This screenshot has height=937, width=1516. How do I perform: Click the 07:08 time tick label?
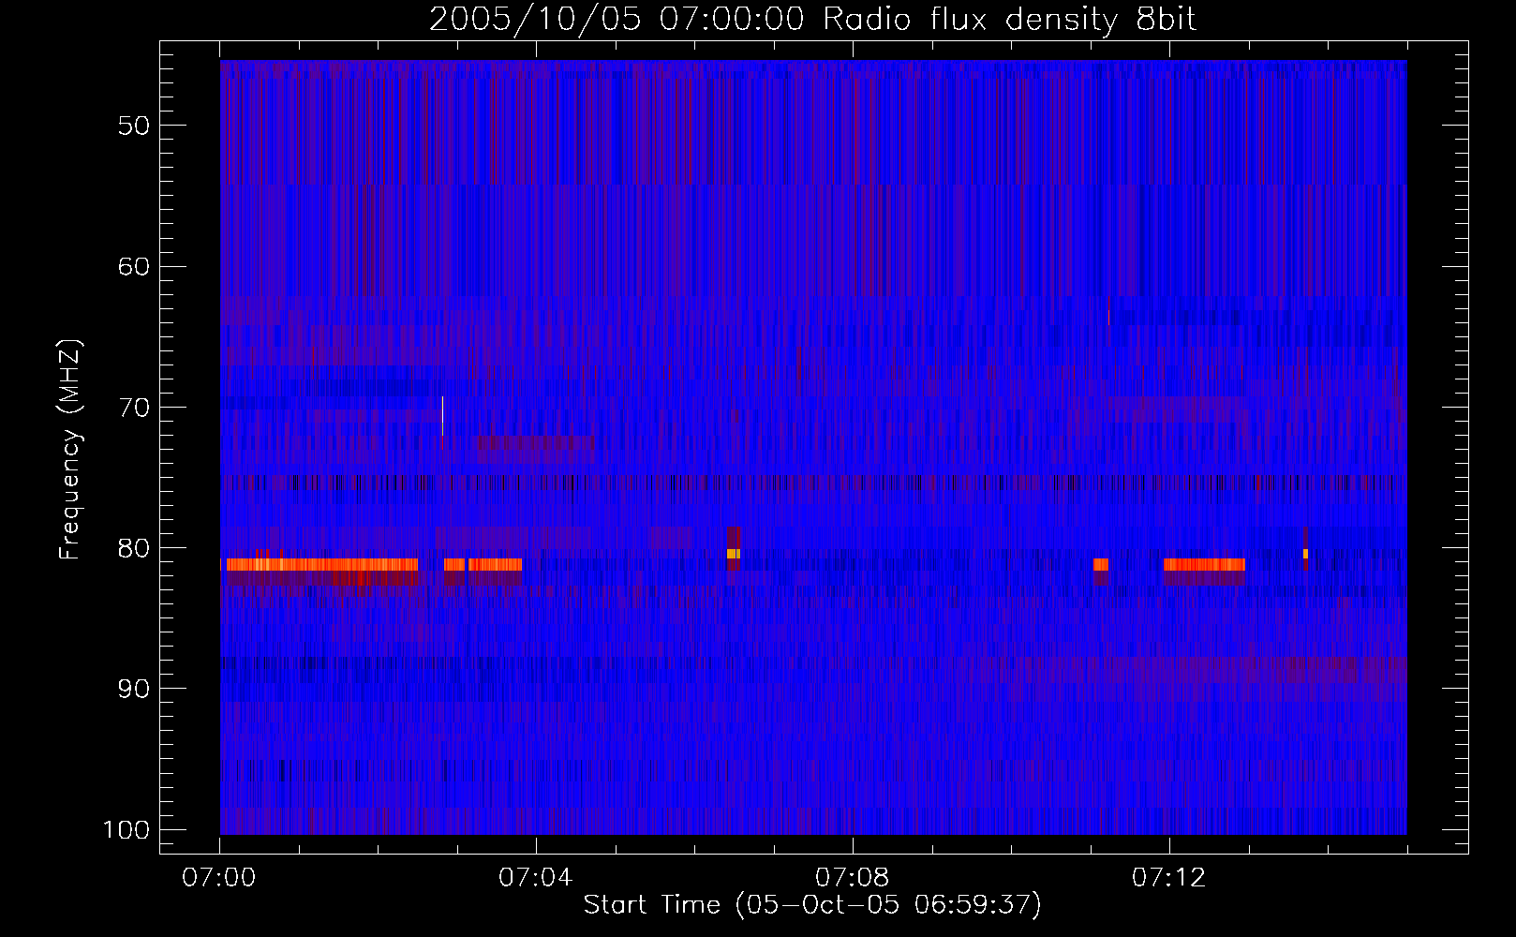853,878
